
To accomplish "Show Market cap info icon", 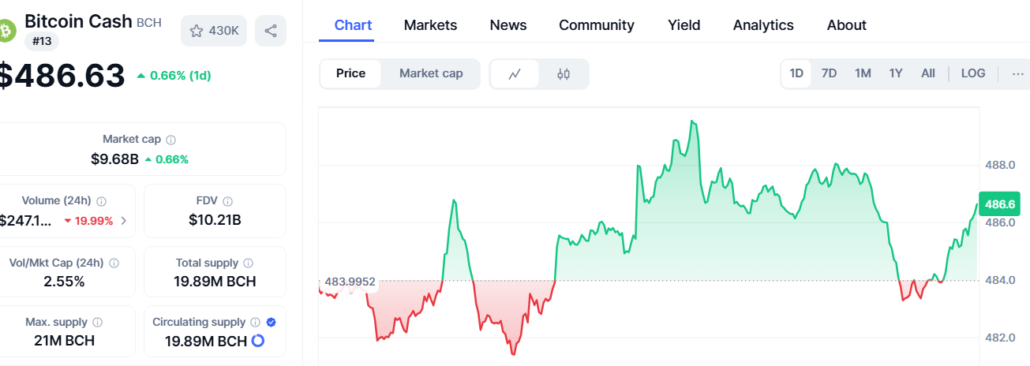I will click(x=171, y=140).
